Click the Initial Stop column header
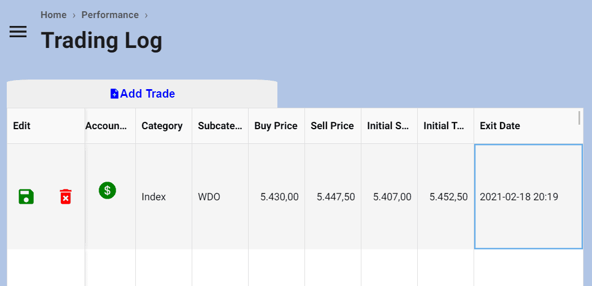This screenshot has width=592, height=286. (389, 126)
